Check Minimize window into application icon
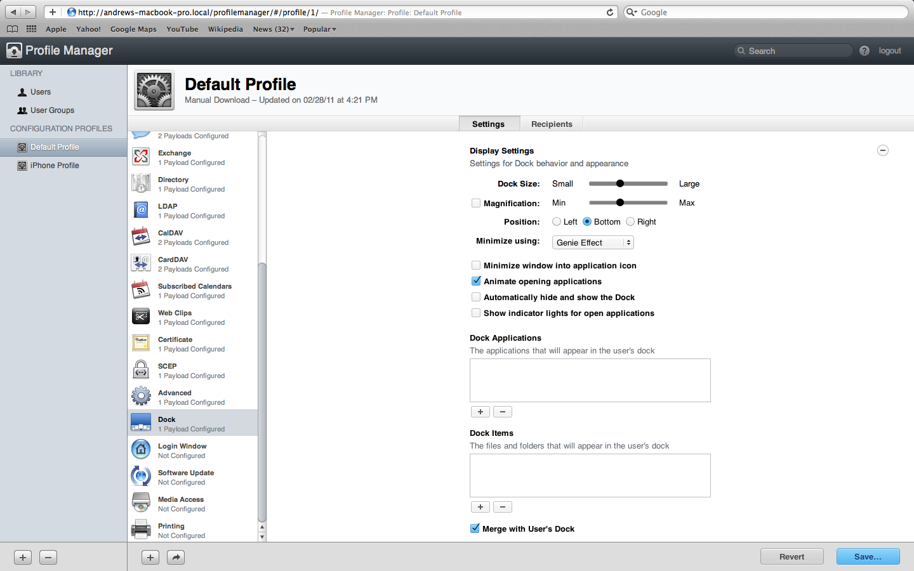The image size is (914, 571). tap(476, 265)
